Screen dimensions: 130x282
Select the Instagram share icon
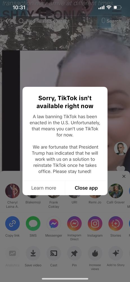95,224
